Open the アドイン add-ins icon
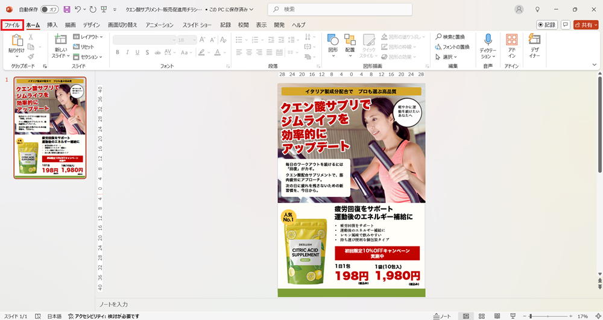 pyautogui.click(x=511, y=40)
